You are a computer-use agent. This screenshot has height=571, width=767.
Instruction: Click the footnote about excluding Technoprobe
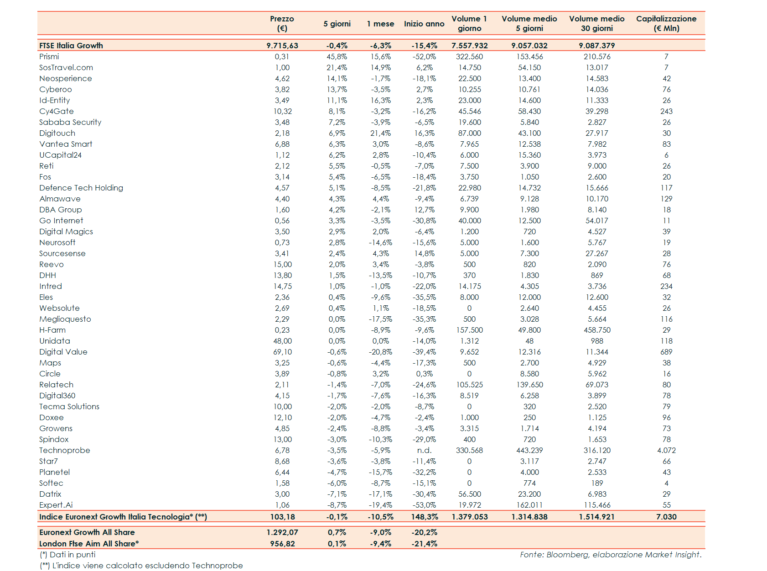click(x=141, y=566)
